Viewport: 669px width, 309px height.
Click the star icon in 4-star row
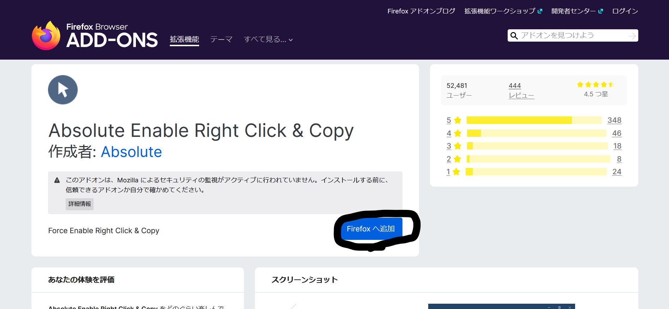click(x=458, y=133)
